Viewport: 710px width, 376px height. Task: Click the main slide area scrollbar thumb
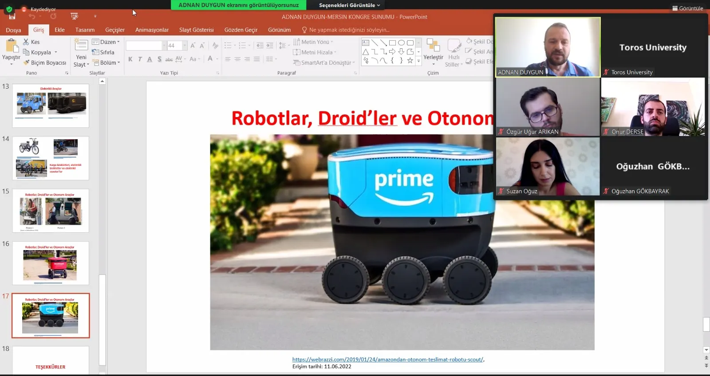pyautogui.click(x=706, y=325)
